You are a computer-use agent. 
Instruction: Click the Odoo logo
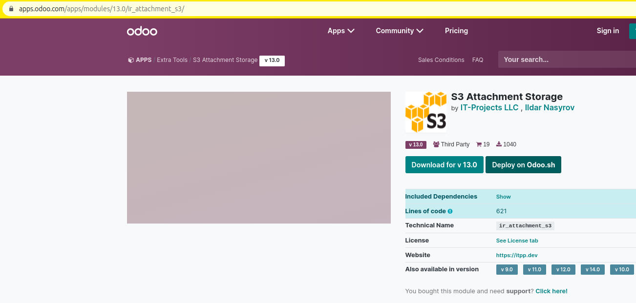[x=142, y=31]
